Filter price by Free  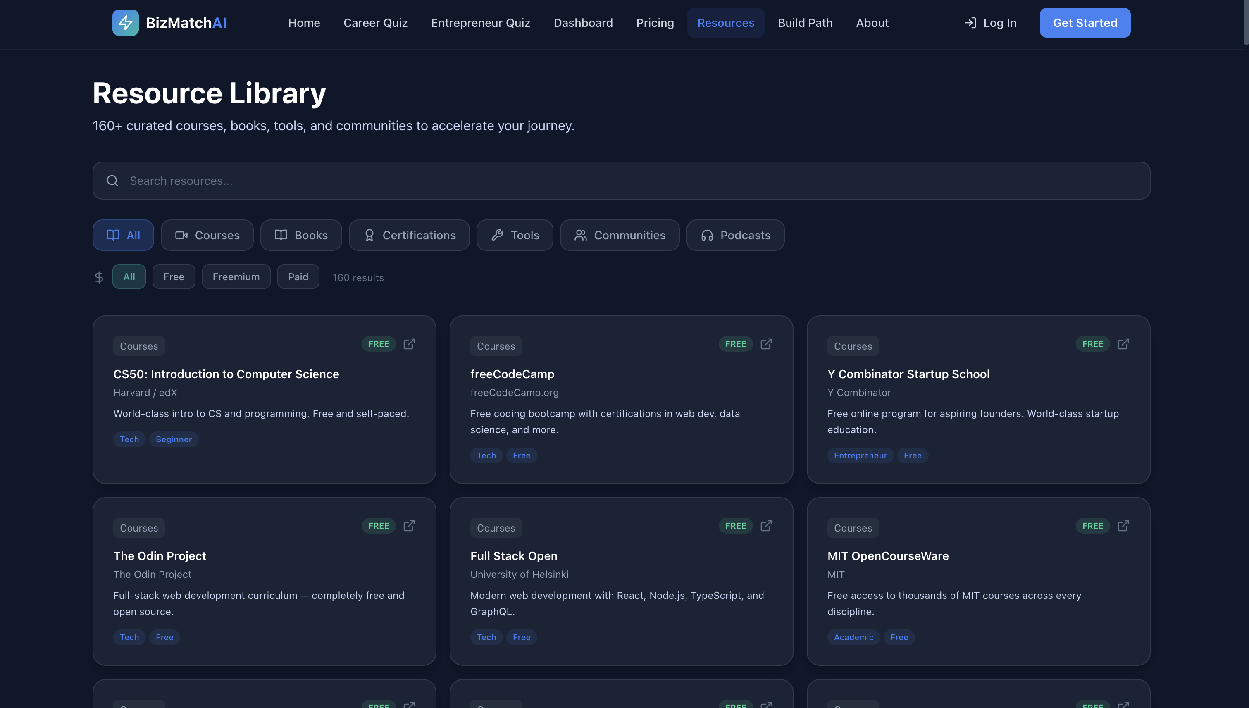(174, 277)
